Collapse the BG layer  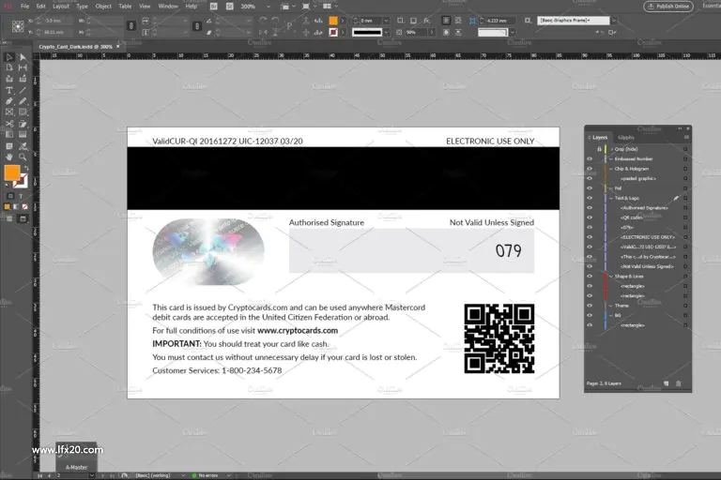tap(611, 316)
